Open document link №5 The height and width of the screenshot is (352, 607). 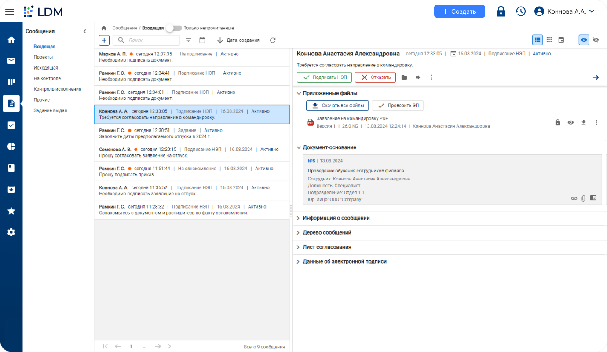click(x=311, y=161)
